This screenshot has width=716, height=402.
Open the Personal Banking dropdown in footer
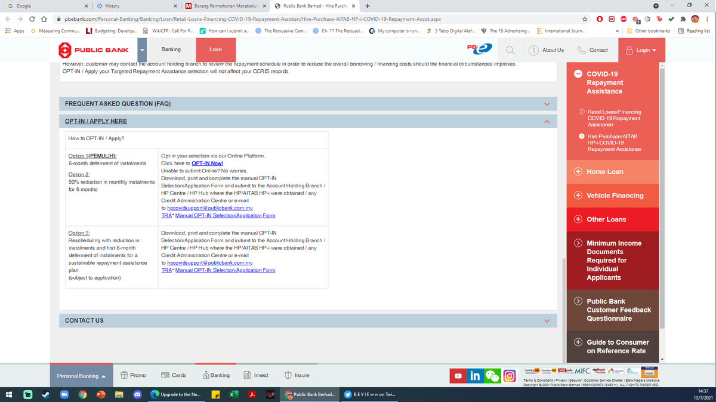[81, 376]
